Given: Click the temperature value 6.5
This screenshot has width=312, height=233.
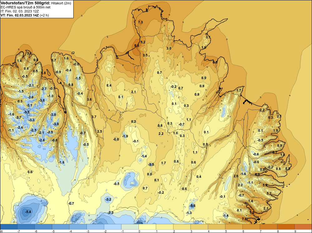Looking at the screenshot, I should tap(215, 62).
